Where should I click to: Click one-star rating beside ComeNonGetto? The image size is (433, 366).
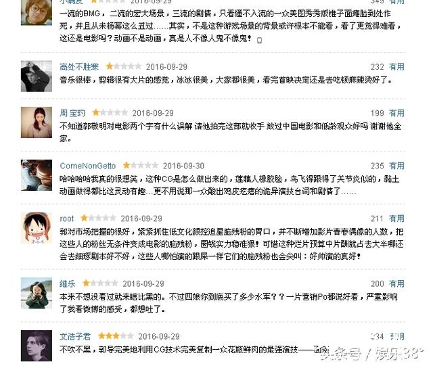141,166
